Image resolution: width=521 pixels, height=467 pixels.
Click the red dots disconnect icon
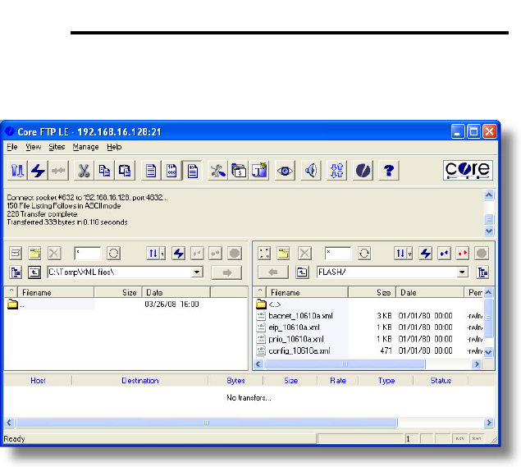click(x=462, y=254)
